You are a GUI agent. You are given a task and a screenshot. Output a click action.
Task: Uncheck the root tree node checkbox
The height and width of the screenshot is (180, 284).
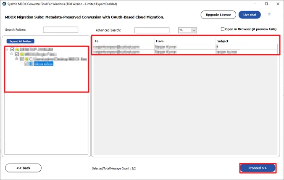12,49
